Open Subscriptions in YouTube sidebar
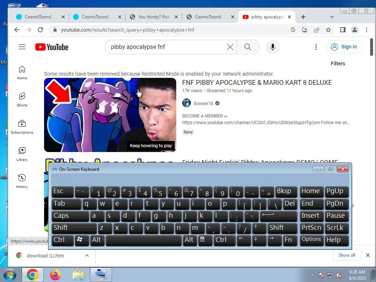Image resolution: width=376 pixels, height=282 pixels. pyautogui.click(x=22, y=127)
